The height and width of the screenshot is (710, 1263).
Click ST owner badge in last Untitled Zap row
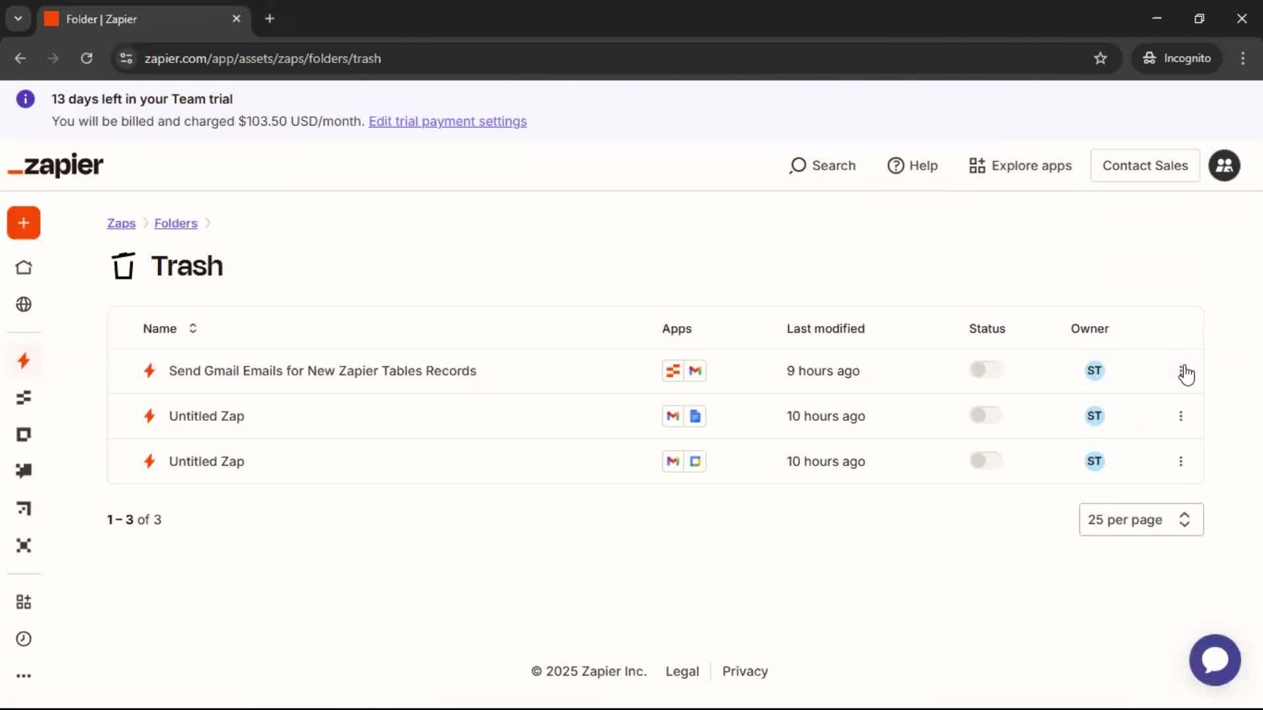point(1095,461)
